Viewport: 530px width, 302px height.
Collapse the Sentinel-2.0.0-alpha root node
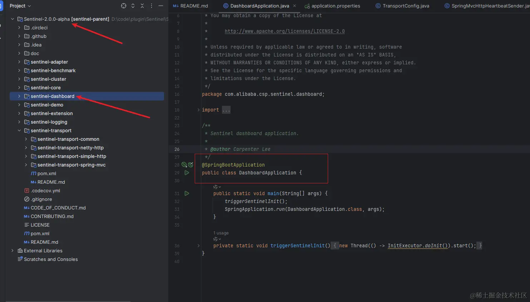[13, 19]
